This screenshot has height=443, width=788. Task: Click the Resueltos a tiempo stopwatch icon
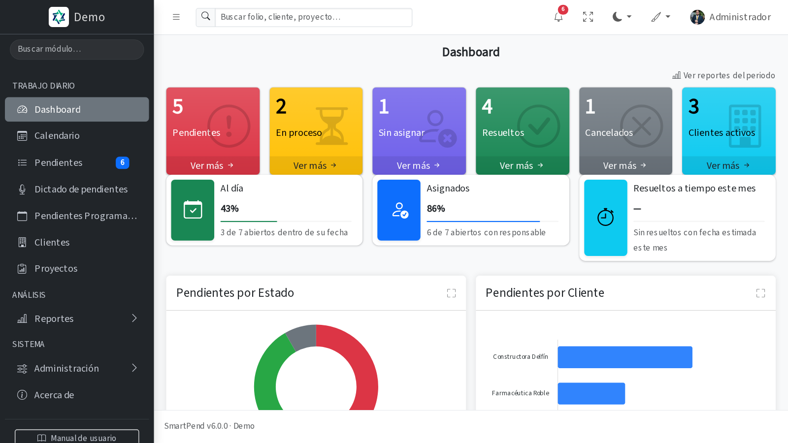[605, 218]
